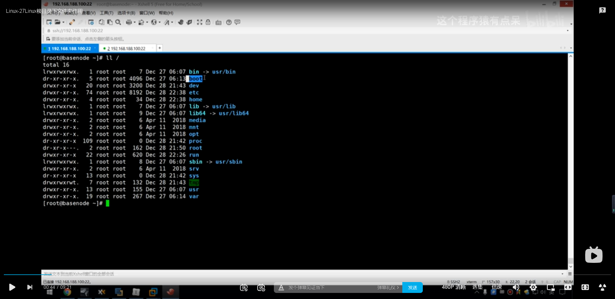This screenshot has height=299, width=615.
Task: Click the Xshell globe encoding icon
Action: (x=154, y=22)
